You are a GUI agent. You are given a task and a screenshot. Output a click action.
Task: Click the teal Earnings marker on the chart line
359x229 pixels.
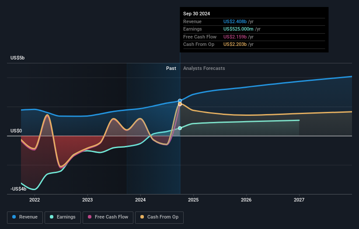click(x=180, y=128)
